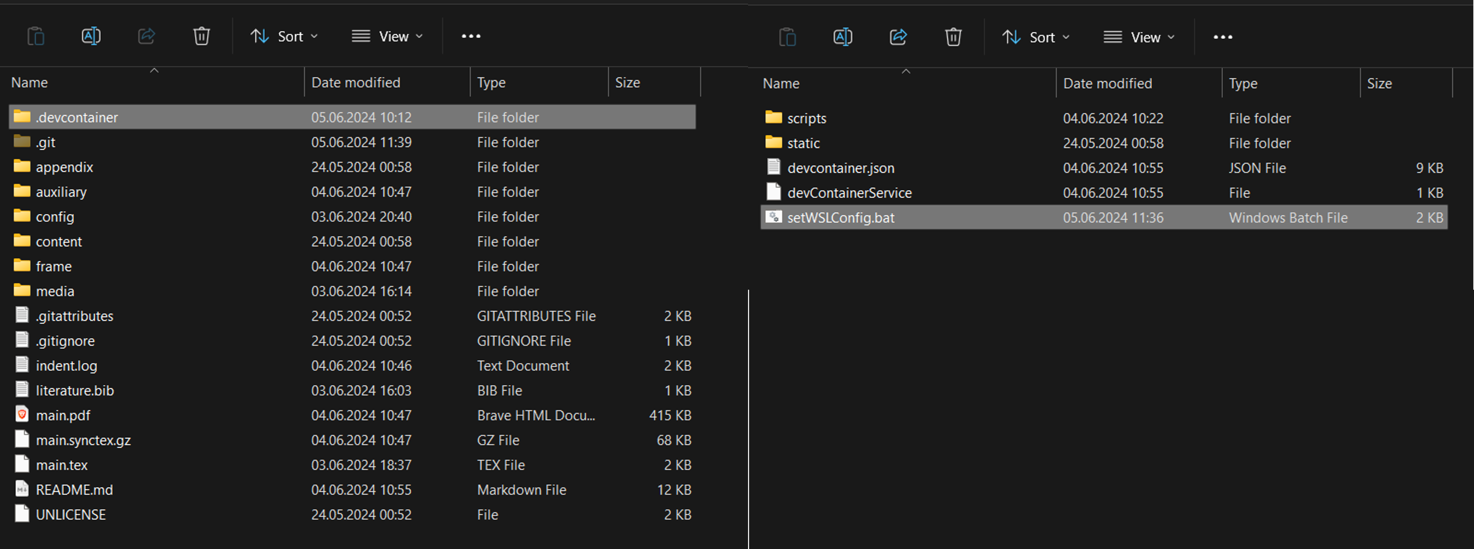This screenshot has height=549, width=1474.
Task: Select the main.pdf Brave file icon
Action: [22, 415]
